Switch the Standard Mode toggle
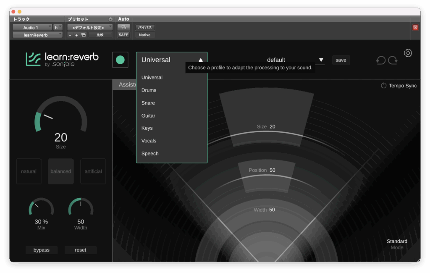430x273 pixels. [397, 244]
